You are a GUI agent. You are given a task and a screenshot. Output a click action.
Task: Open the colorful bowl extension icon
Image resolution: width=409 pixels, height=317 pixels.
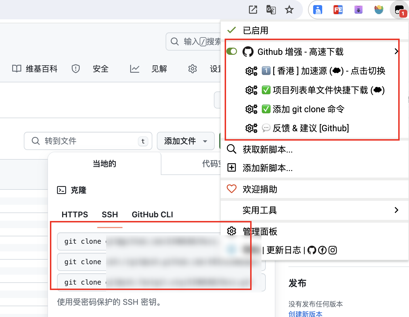tap(379, 10)
